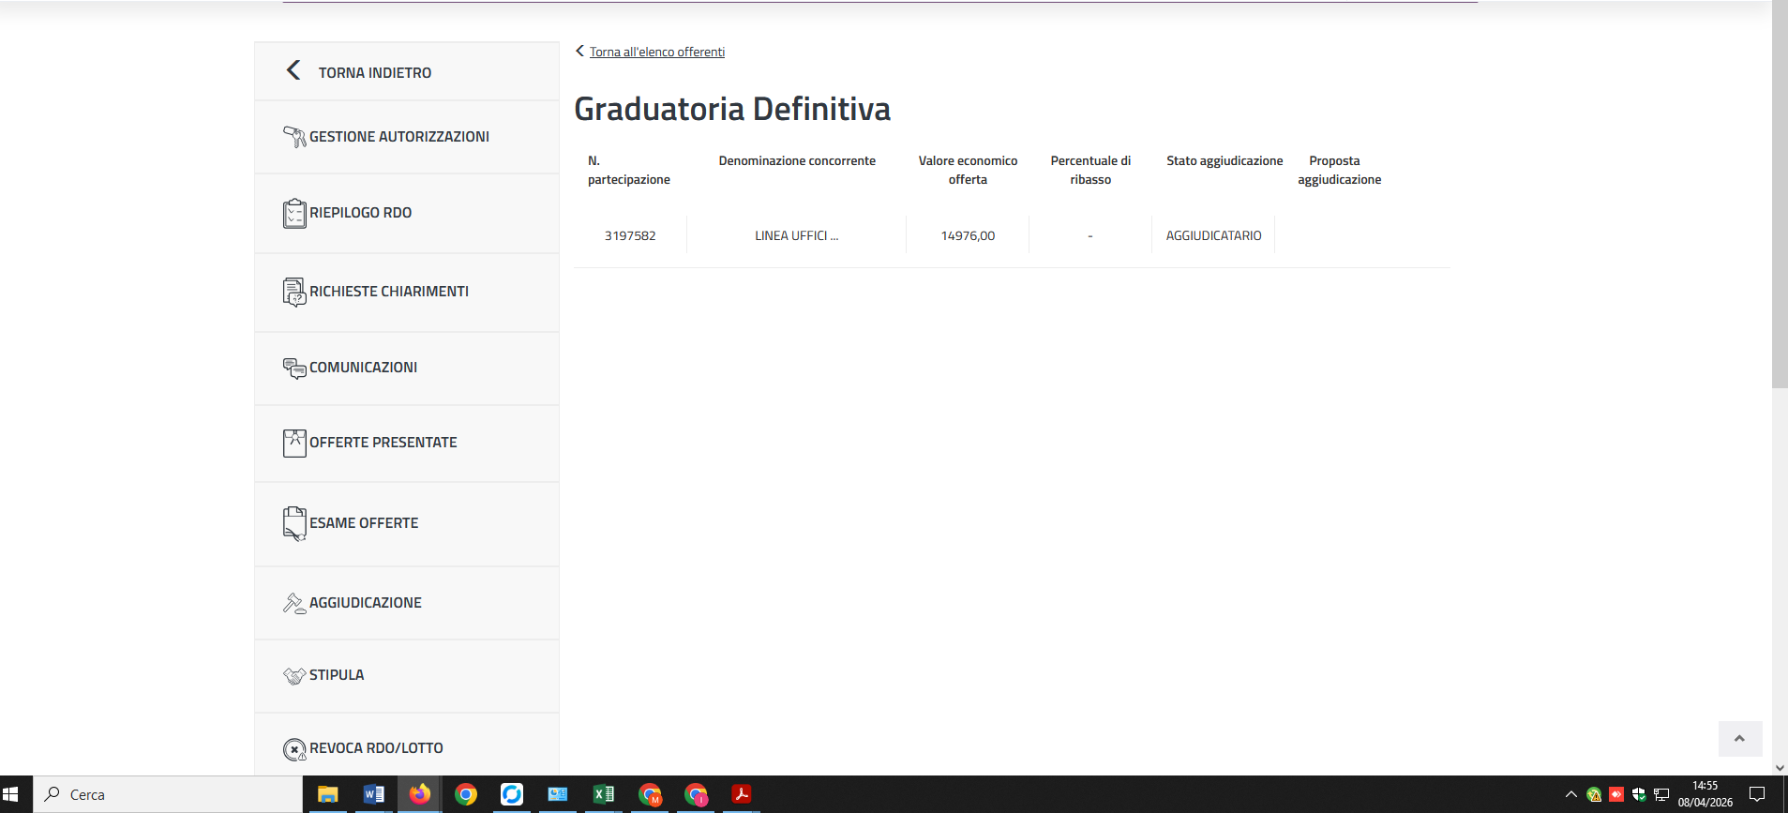Click the scroll-to-top arrow button
Image resolution: width=1788 pixels, height=813 pixels.
tap(1739, 739)
